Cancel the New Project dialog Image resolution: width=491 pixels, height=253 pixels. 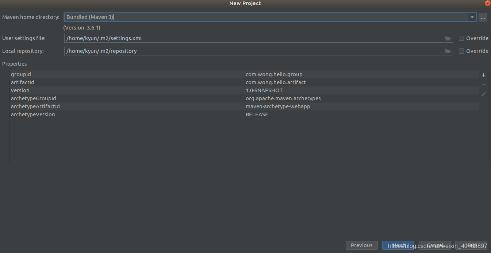coord(435,245)
